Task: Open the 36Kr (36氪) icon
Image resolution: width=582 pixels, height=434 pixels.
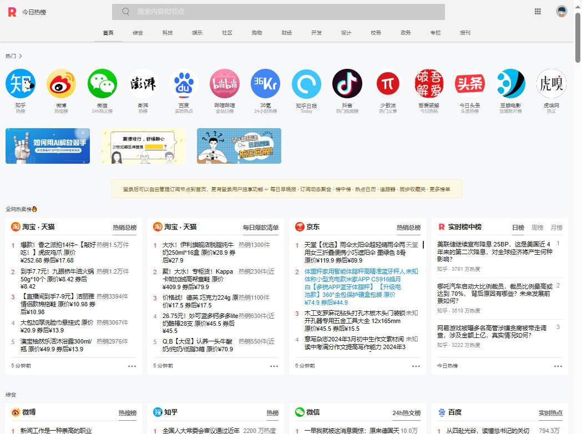Action: [265, 84]
